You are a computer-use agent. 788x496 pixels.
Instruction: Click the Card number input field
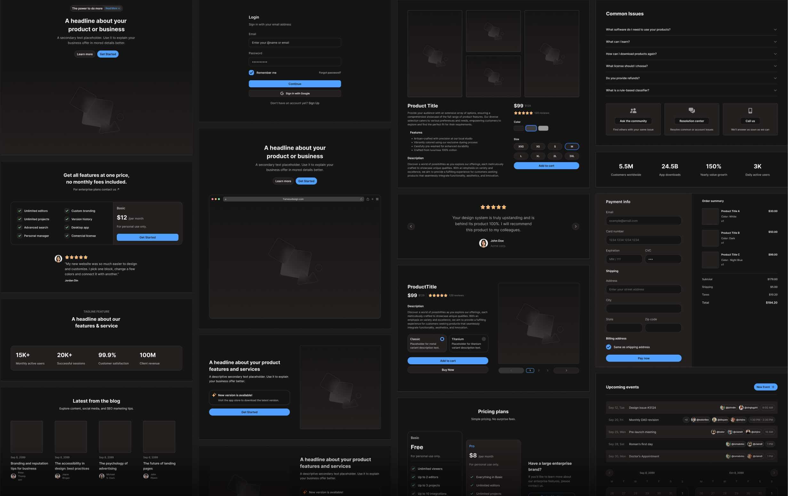point(643,240)
